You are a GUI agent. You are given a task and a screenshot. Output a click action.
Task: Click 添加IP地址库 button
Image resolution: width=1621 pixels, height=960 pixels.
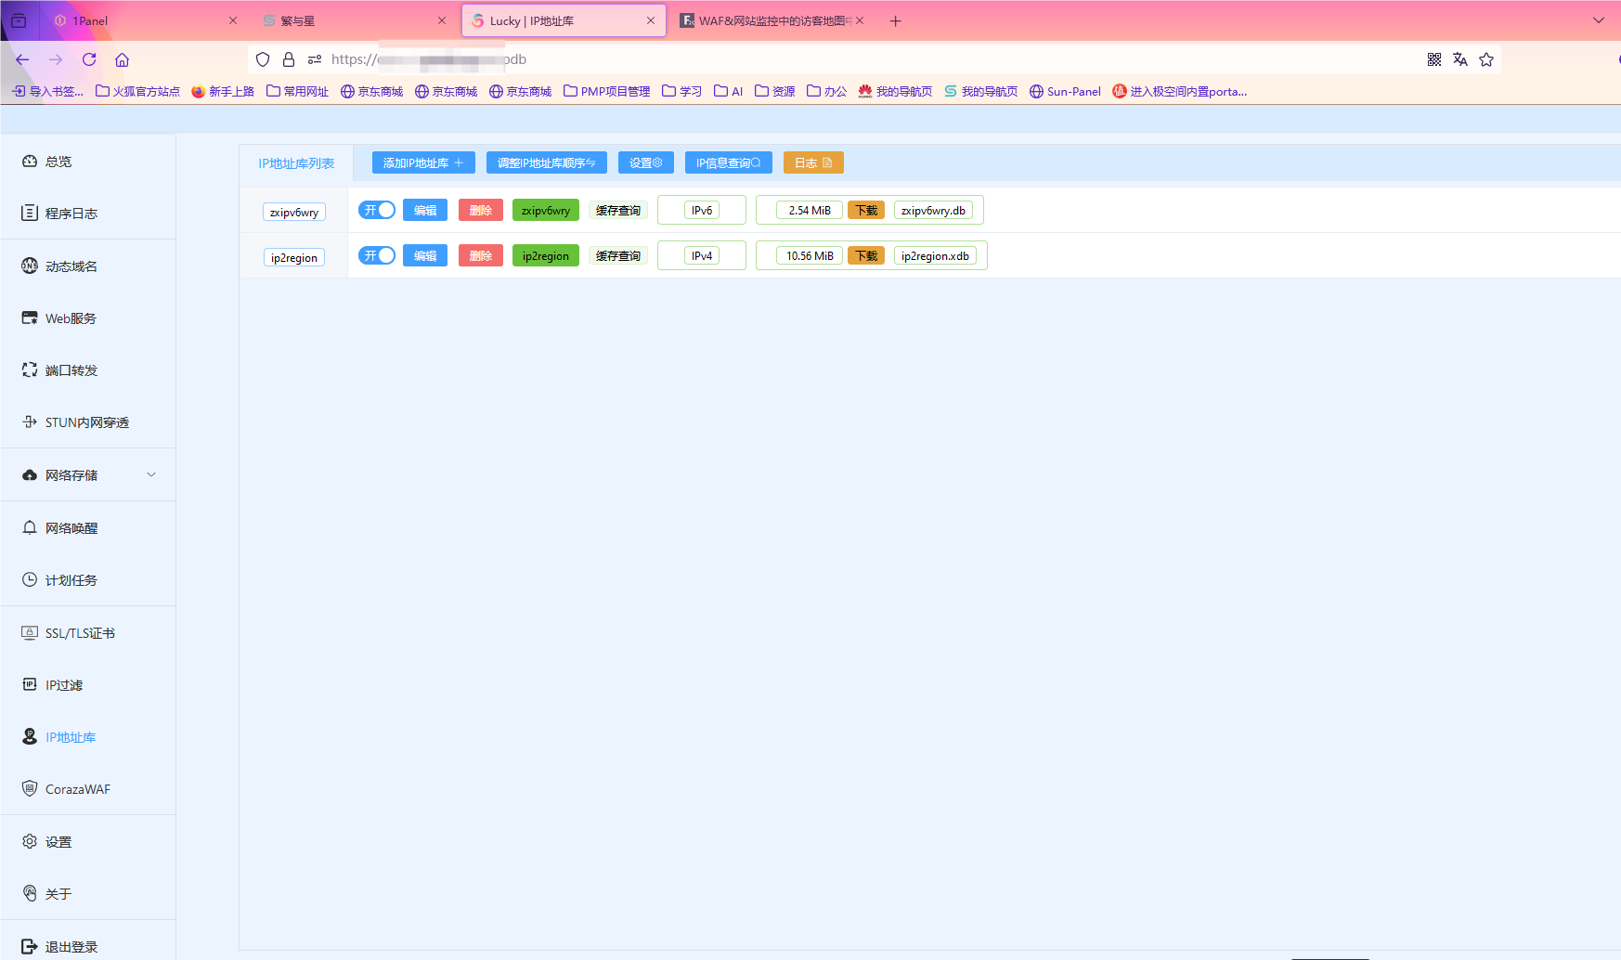(423, 162)
